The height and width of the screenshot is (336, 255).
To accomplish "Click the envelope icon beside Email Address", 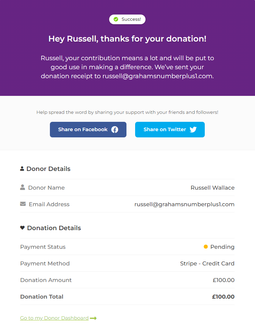I will coord(23,204).
